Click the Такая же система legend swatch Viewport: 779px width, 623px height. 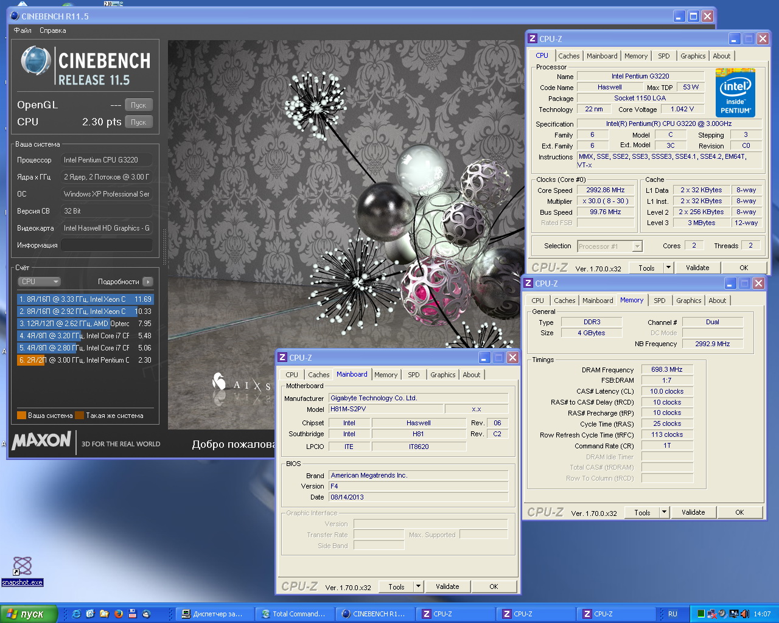pyautogui.click(x=79, y=416)
